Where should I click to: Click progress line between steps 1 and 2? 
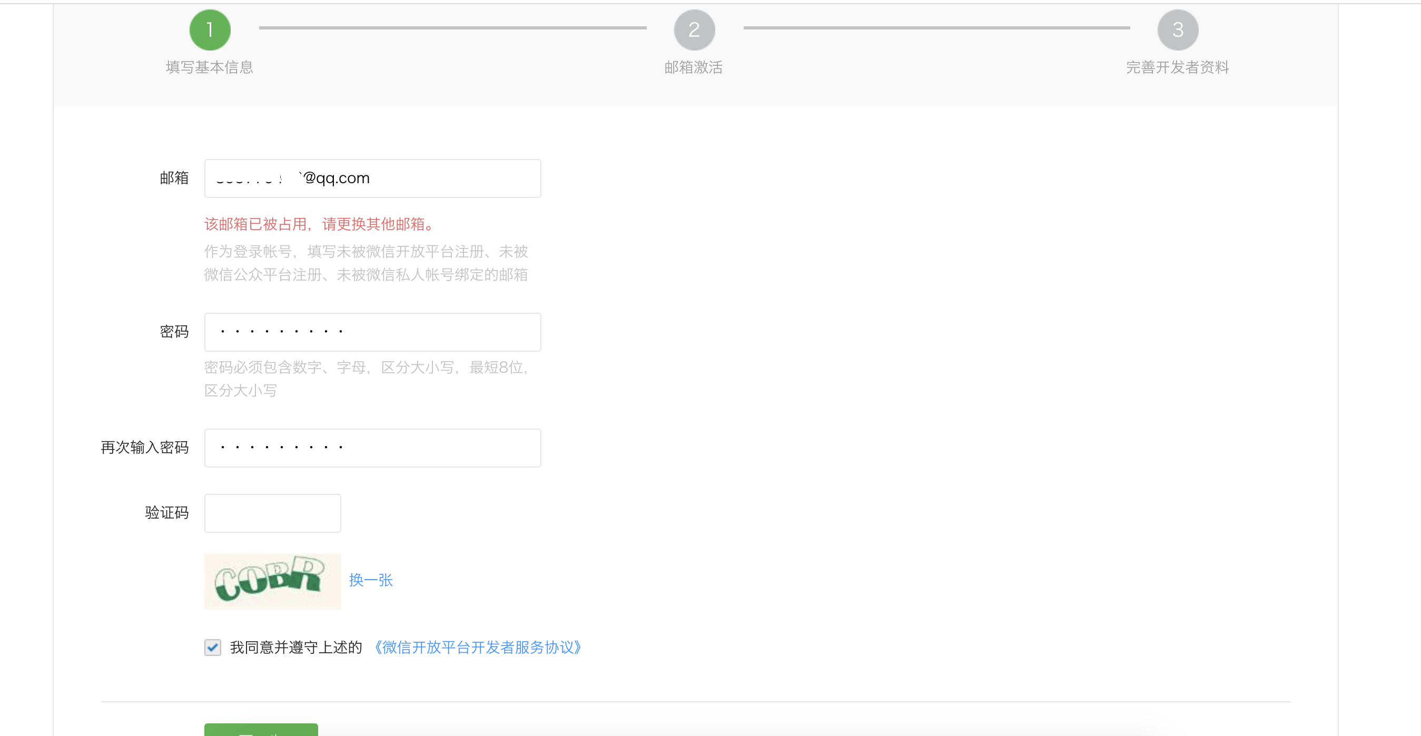[452, 27]
